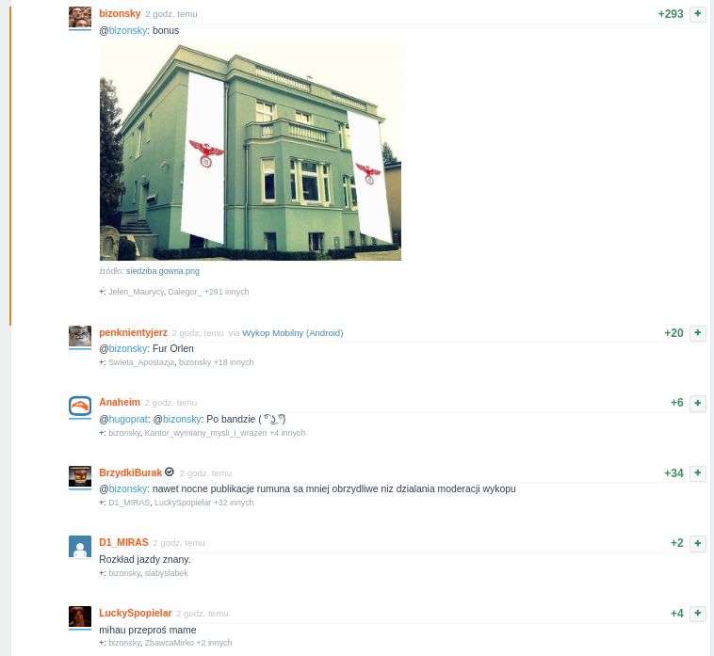Viewport: 714px width, 656px height.
Task: Open bizonsky's avatar profile picture
Action: click(x=80, y=17)
